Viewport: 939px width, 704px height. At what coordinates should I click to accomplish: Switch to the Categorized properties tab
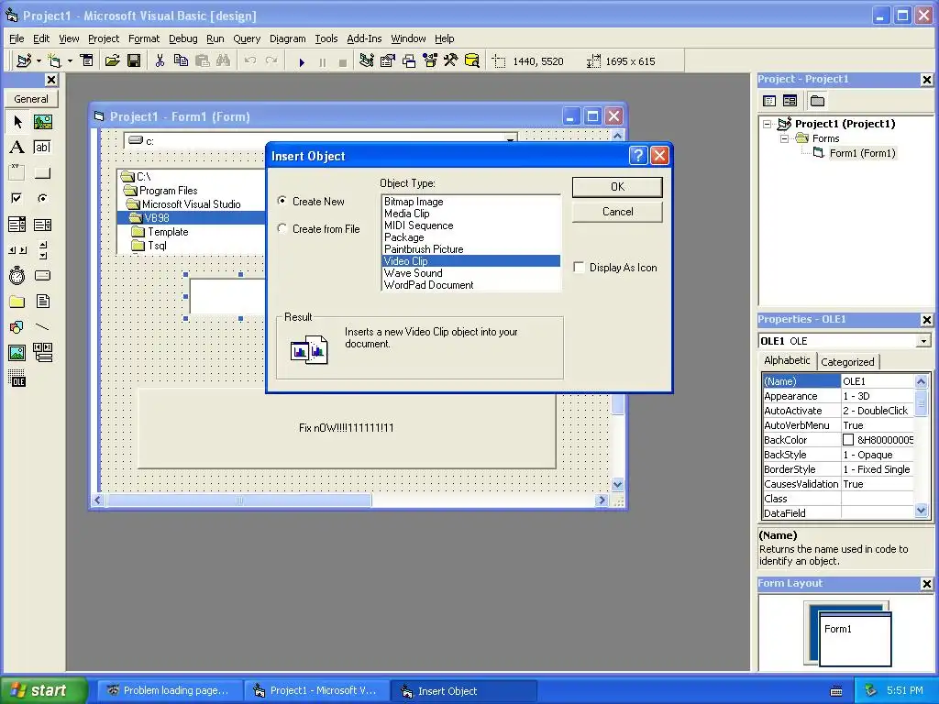coord(847,361)
